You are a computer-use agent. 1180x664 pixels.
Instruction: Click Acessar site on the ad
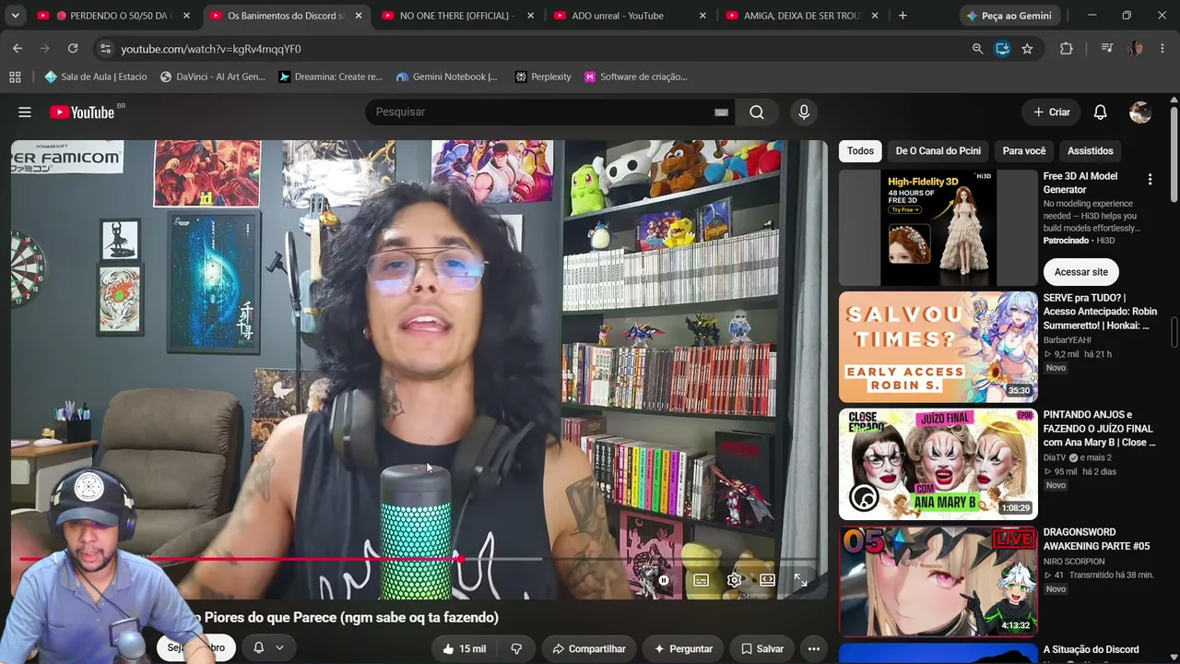click(1080, 272)
